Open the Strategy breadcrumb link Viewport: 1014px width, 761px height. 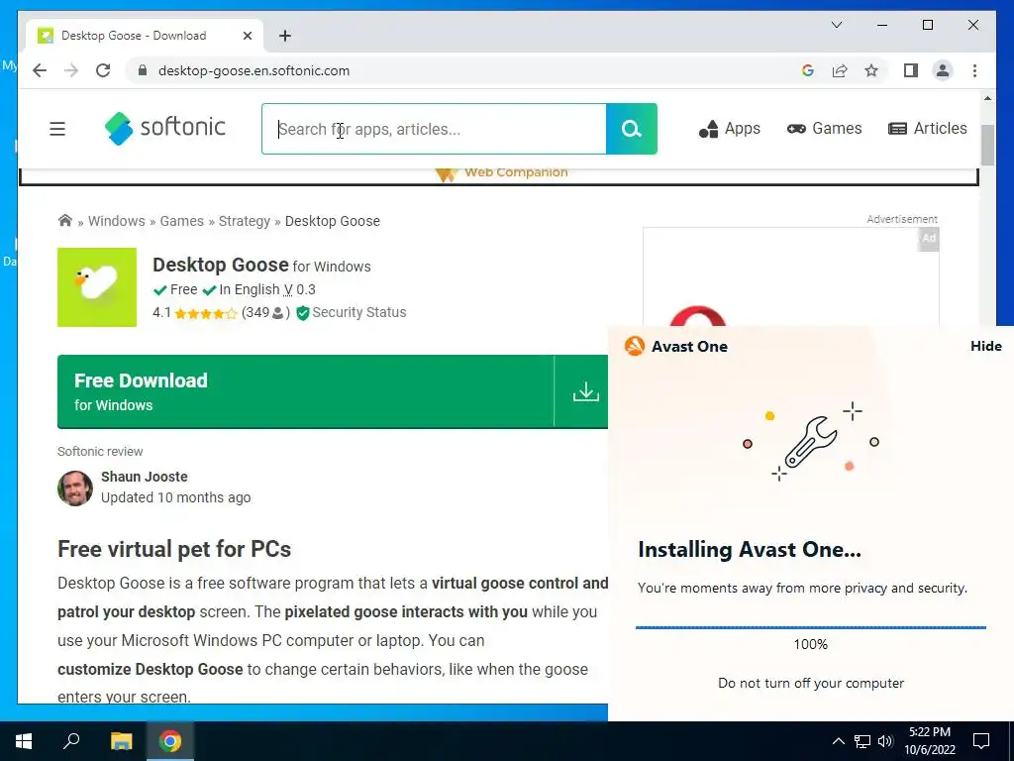(x=245, y=221)
